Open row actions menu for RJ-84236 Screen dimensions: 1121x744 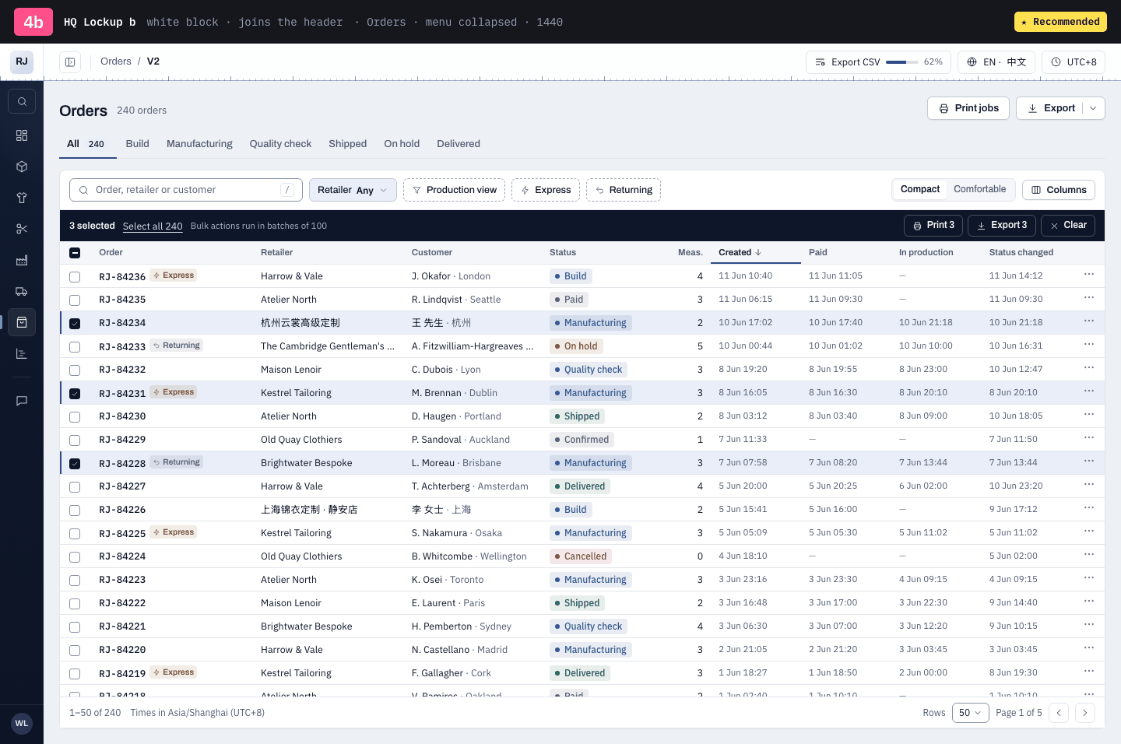pyautogui.click(x=1089, y=275)
